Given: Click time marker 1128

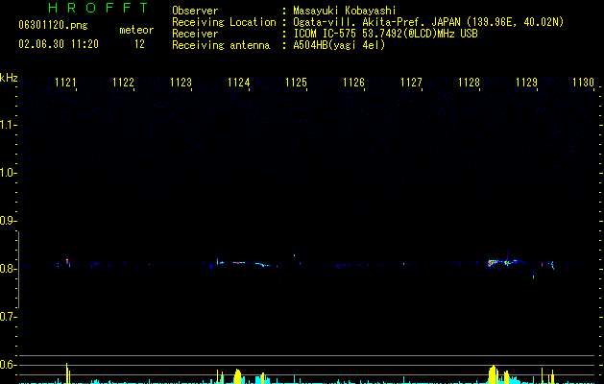Looking at the screenshot, I should pyautogui.click(x=470, y=83).
